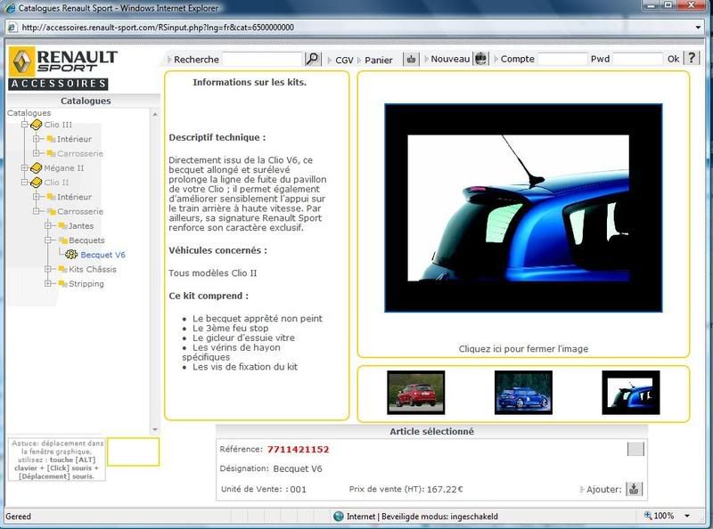The image size is (713, 529).
Task: Click the Internet zone globe icon
Action: pyautogui.click(x=339, y=517)
